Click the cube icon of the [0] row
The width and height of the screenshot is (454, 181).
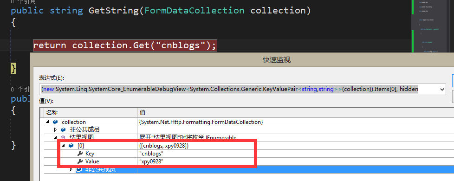pos(71,146)
